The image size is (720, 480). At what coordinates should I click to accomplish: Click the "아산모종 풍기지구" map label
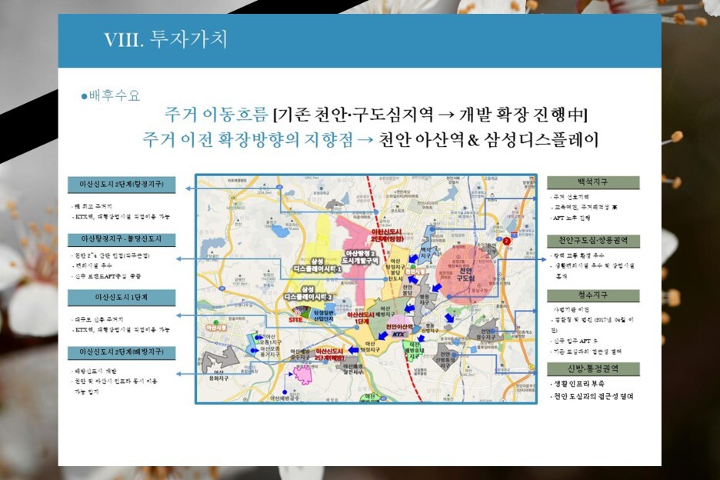[270, 352]
